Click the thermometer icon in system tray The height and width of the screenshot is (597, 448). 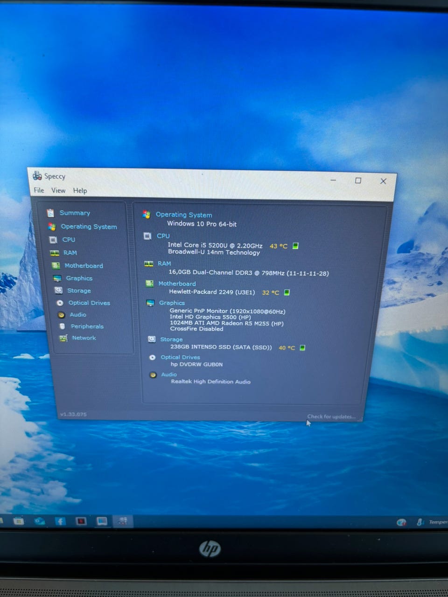pos(420,522)
